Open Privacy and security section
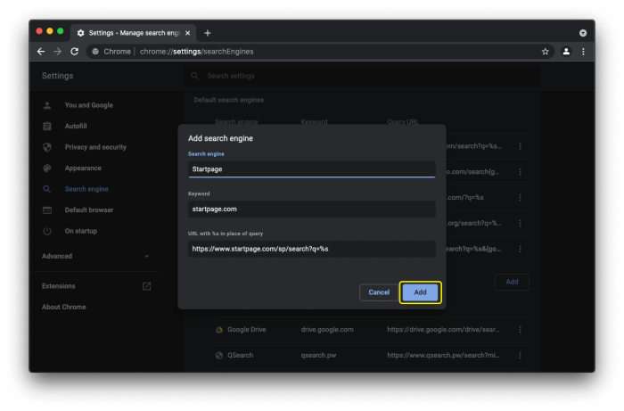Image resolution: width=624 pixels, height=411 pixels. pyautogui.click(x=95, y=147)
